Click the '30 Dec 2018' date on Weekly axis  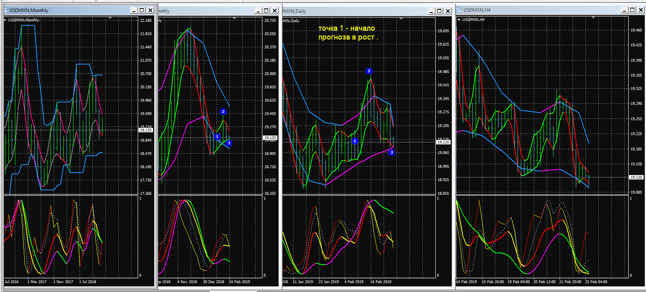[214, 282]
